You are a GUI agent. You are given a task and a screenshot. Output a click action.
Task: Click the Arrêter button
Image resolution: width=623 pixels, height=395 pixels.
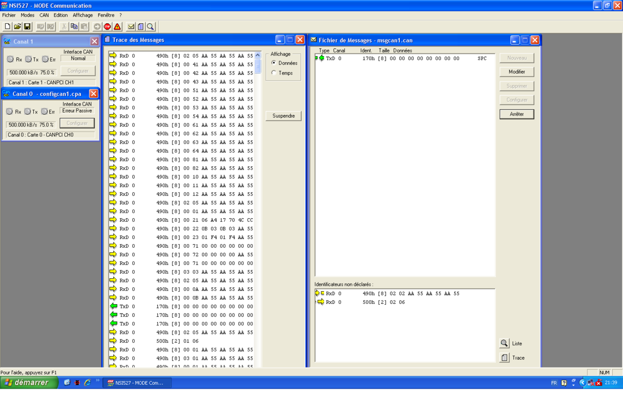click(x=517, y=114)
